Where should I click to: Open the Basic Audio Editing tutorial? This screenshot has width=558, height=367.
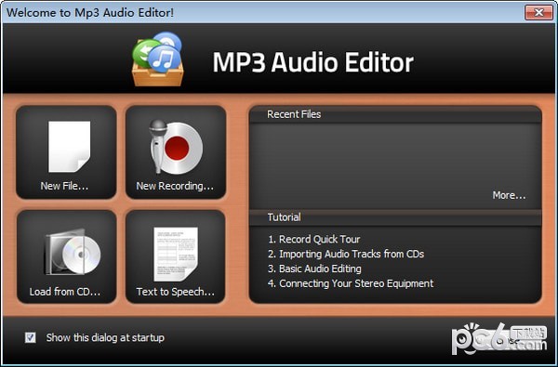[314, 269]
